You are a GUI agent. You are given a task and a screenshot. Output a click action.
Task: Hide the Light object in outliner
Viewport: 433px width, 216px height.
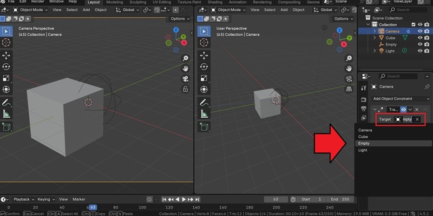421,51
